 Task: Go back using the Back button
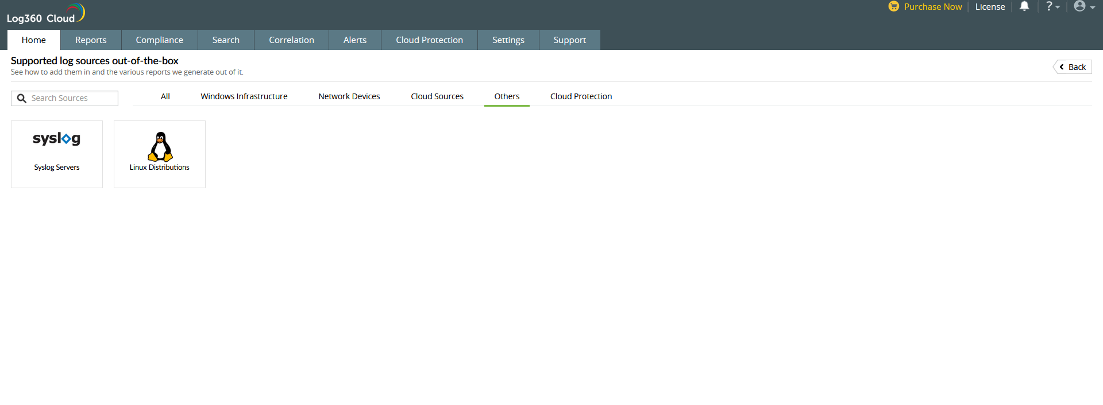click(x=1073, y=67)
